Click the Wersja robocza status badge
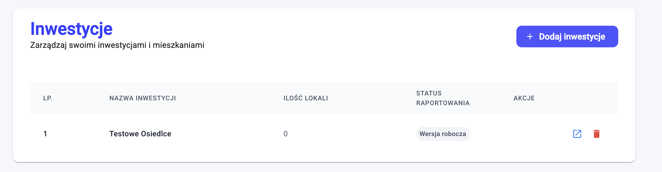 pyautogui.click(x=443, y=134)
